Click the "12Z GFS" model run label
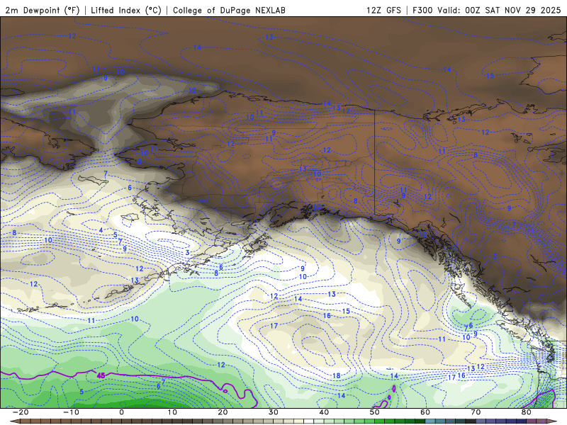This screenshot has width=567, height=425. tap(383, 10)
